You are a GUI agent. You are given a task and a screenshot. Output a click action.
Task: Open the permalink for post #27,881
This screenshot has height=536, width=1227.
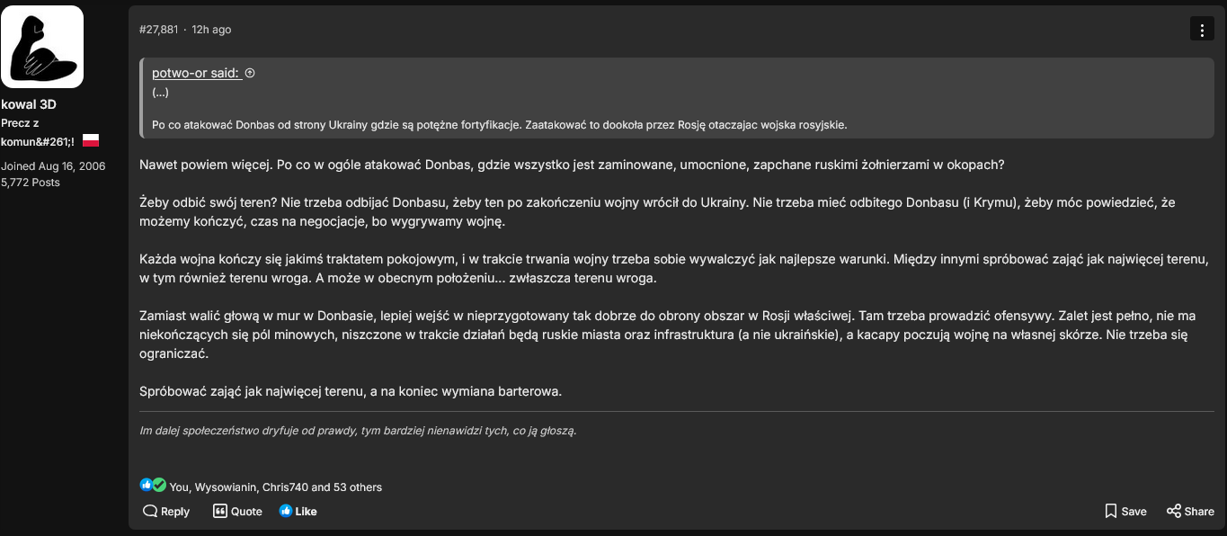point(158,30)
